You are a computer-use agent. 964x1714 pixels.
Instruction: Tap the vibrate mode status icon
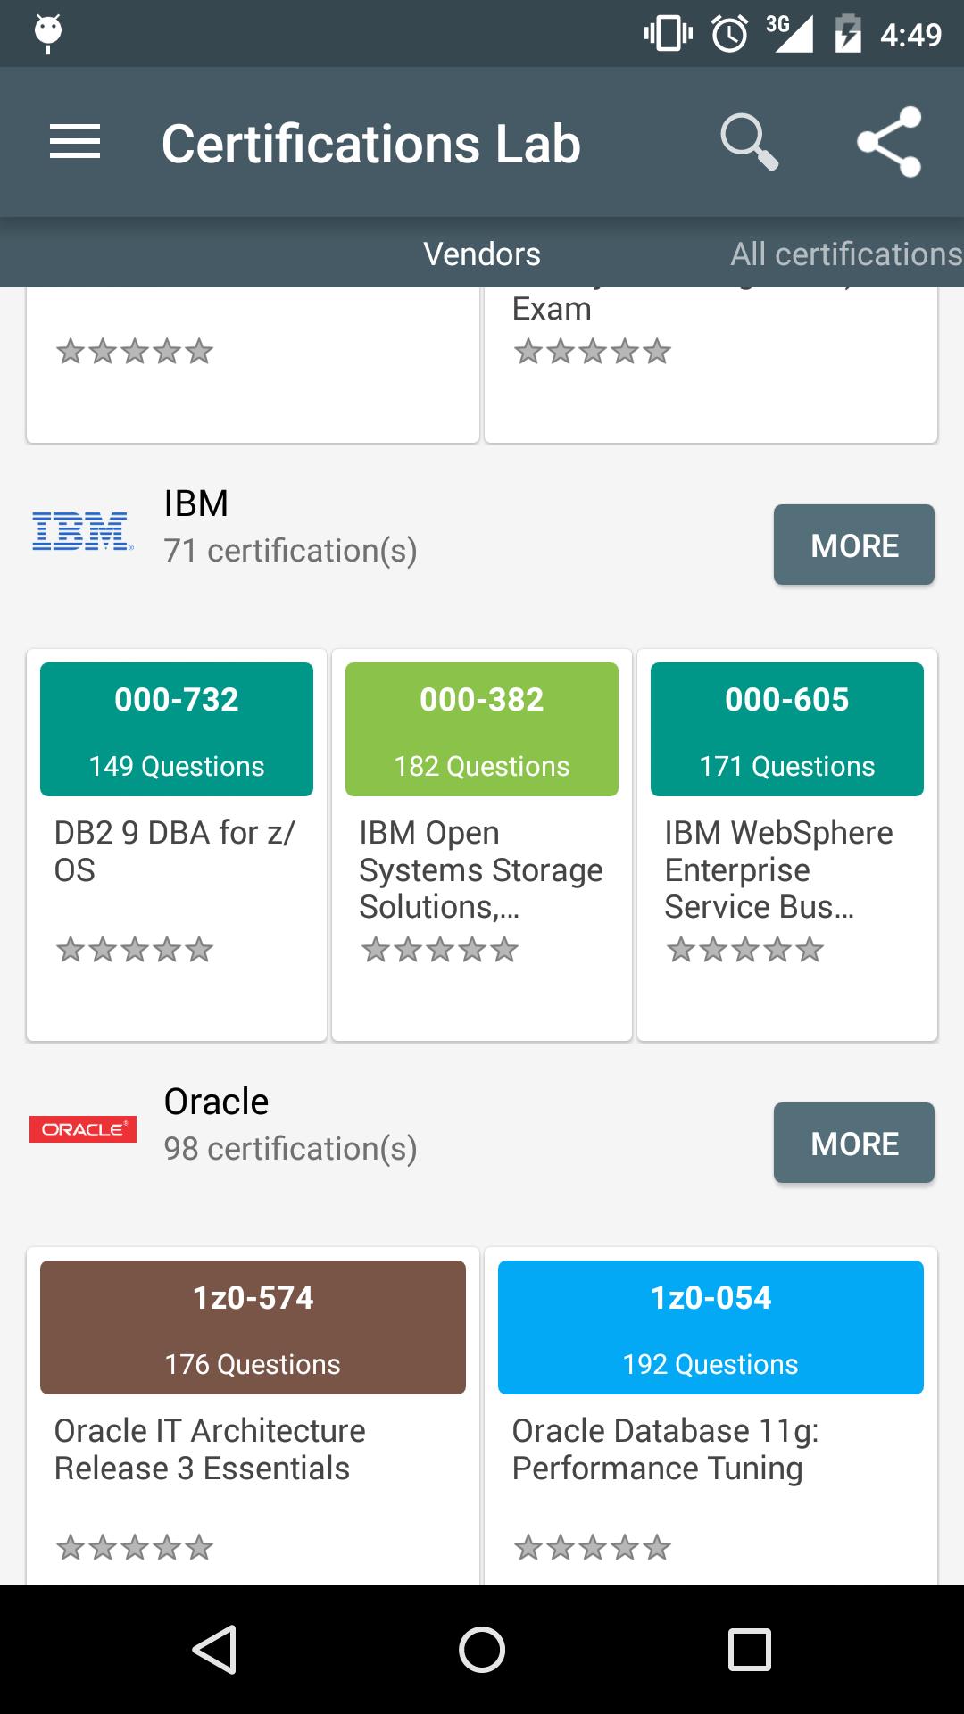[669, 34]
